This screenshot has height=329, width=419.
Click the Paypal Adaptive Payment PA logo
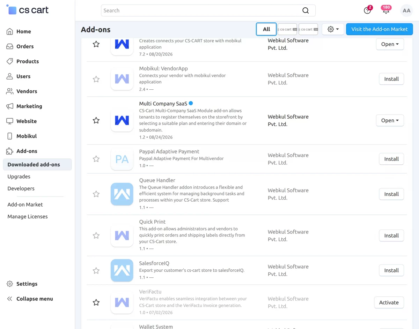pyautogui.click(x=122, y=159)
